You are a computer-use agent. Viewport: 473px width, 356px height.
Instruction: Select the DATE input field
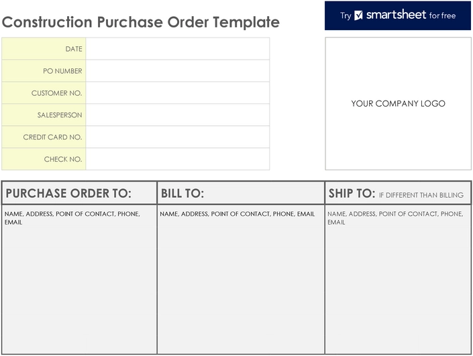177,49
